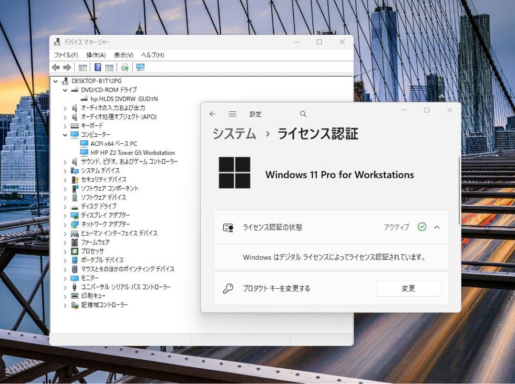This screenshot has height=384, width=515.
Task: Click the ネットワーク アダプター icon
Action: (x=75, y=224)
